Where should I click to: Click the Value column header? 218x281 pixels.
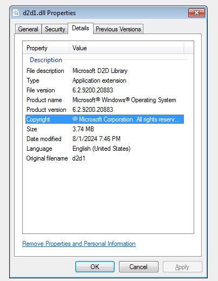[127, 48]
